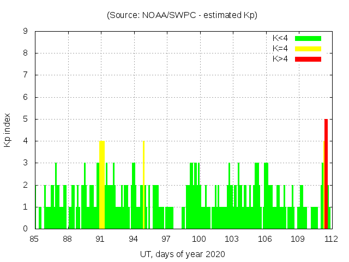
Task: Click the tall red bar reaching Kp 5
Action: 326,174
